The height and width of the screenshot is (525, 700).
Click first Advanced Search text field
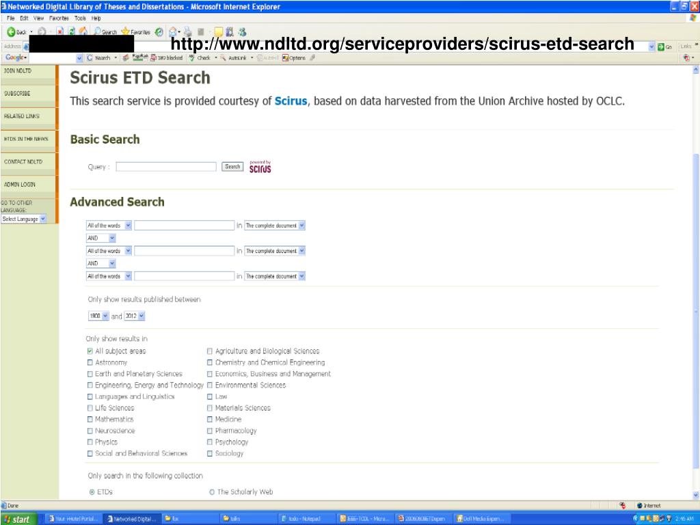185,226
